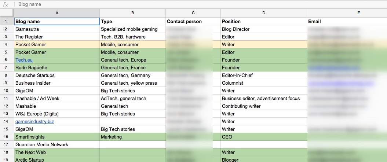The height and width of the screenshot is (162, 387).
Task: Click the Specialized mobile gaming cell
Action: click(132, 29)
